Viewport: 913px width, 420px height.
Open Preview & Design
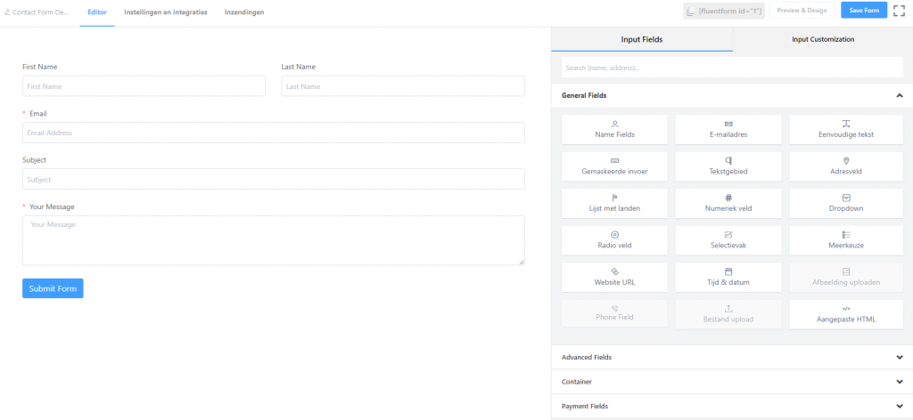(802, 11)
